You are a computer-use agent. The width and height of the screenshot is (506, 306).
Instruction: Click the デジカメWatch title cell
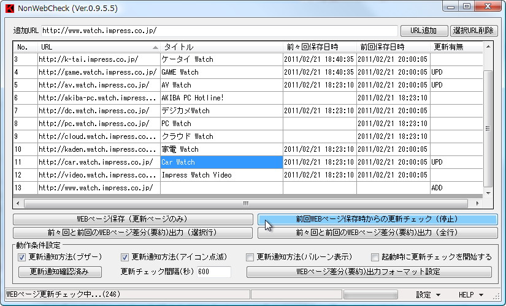(221, 111)
